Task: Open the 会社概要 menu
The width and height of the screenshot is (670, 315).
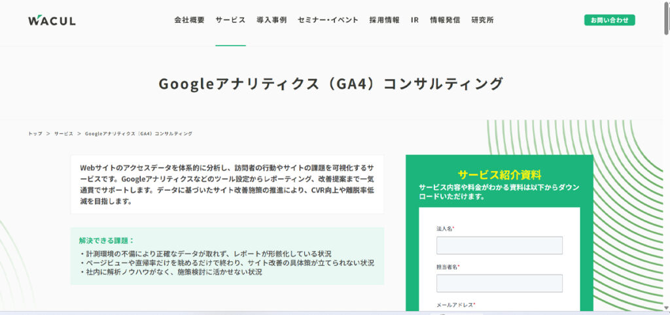Action: (189, 20)
